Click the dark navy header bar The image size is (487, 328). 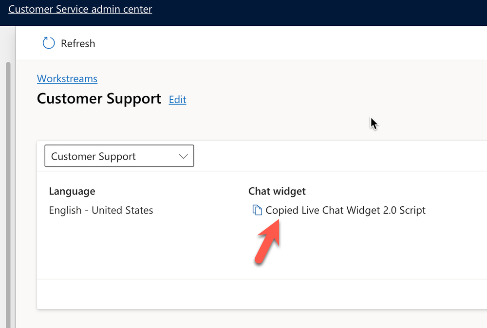(x=317, y=12)
